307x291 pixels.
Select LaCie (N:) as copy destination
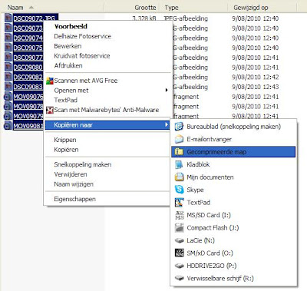click(233, 240)
